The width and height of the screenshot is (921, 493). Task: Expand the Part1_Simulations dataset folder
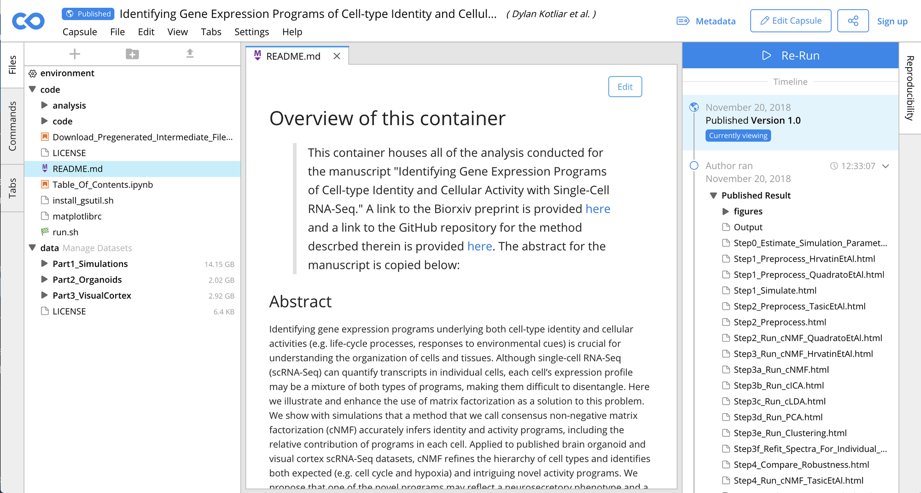(45, 264)
